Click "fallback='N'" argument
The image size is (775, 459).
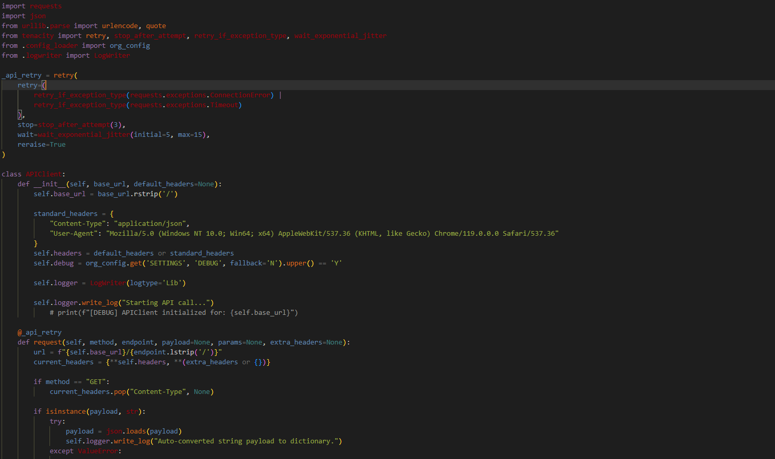[x=254, y=263]
